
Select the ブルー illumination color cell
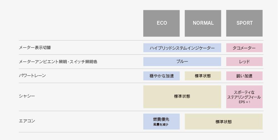(182, 62)
